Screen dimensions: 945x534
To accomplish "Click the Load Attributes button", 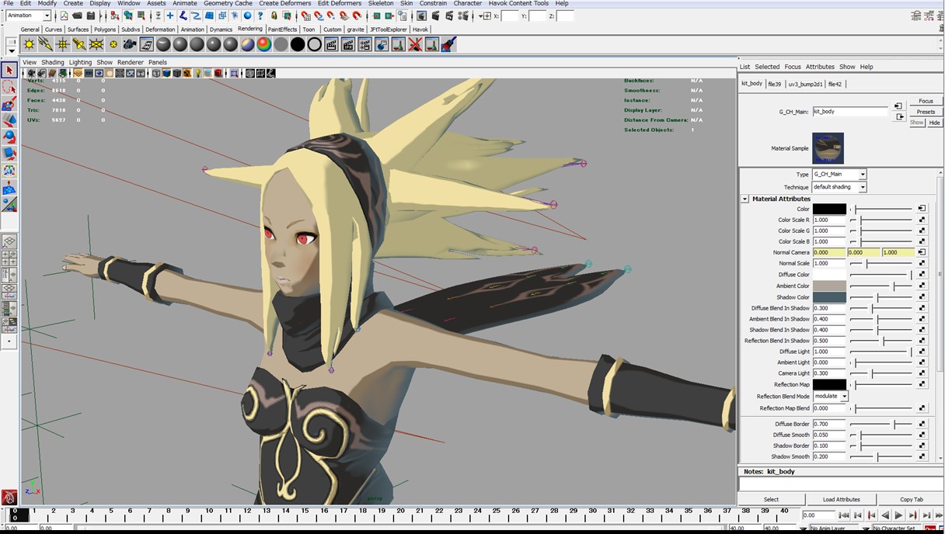I will (x=841, y=499).
